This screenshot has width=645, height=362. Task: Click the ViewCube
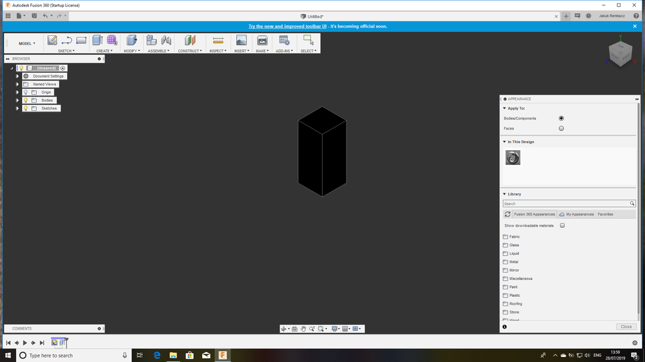[620, 53]
